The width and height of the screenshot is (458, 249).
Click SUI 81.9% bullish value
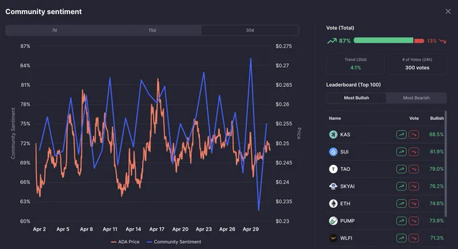(436, 152)
